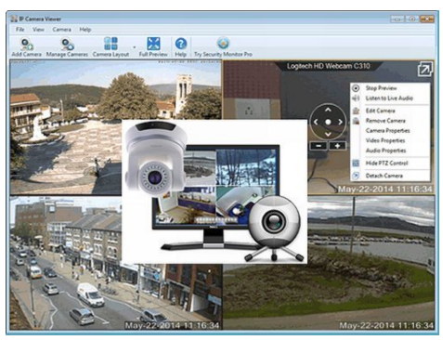Click the icon beside Remove Camera
The width and height of the screenshot is (443, 340).
pyautogui.click(x=356, y=121)
